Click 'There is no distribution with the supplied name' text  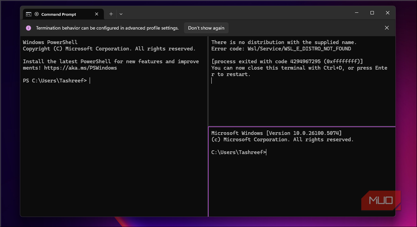283,42
